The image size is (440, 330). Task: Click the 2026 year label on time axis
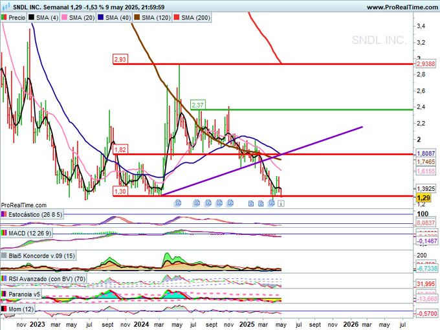tap(351, 324)
